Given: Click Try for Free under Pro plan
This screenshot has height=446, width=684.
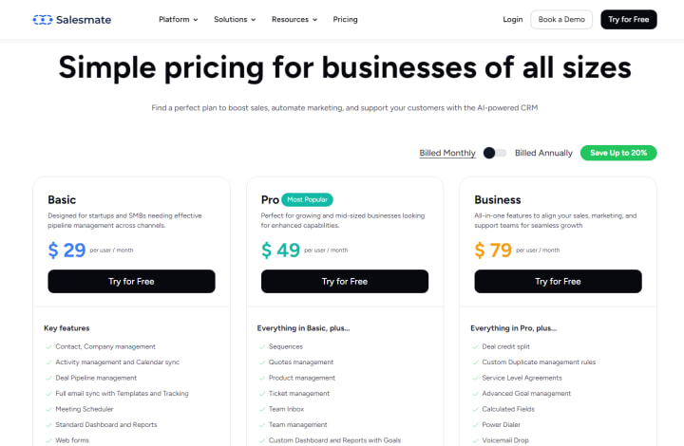Looking at the screenshot, I should pyautogui.click(x=344, y=281).
